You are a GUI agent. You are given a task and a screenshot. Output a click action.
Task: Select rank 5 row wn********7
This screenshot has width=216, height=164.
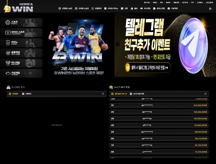point(159,132)
